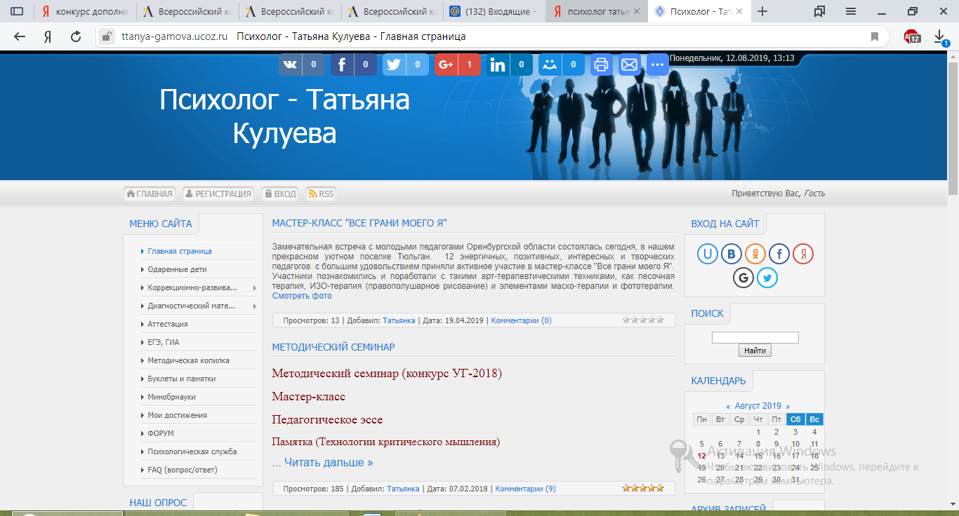Print page using the printer share icon
This screenshot has height=516, width=959.
tap(602, 64)
